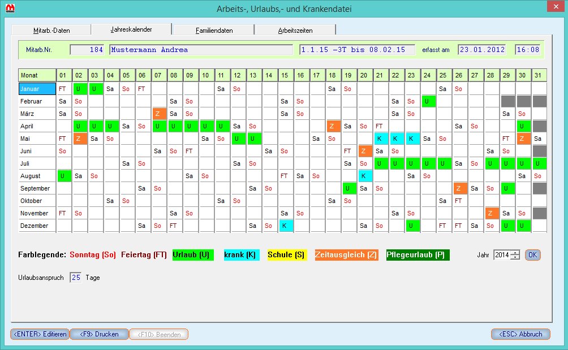Increase the Jahr value with the up arrow
The image size is (568, 350).
[515, 252]
